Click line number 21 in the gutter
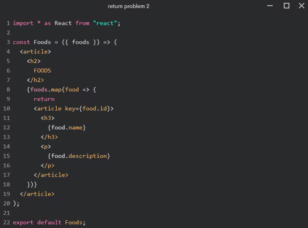308x228 pixels. (6, 213)
